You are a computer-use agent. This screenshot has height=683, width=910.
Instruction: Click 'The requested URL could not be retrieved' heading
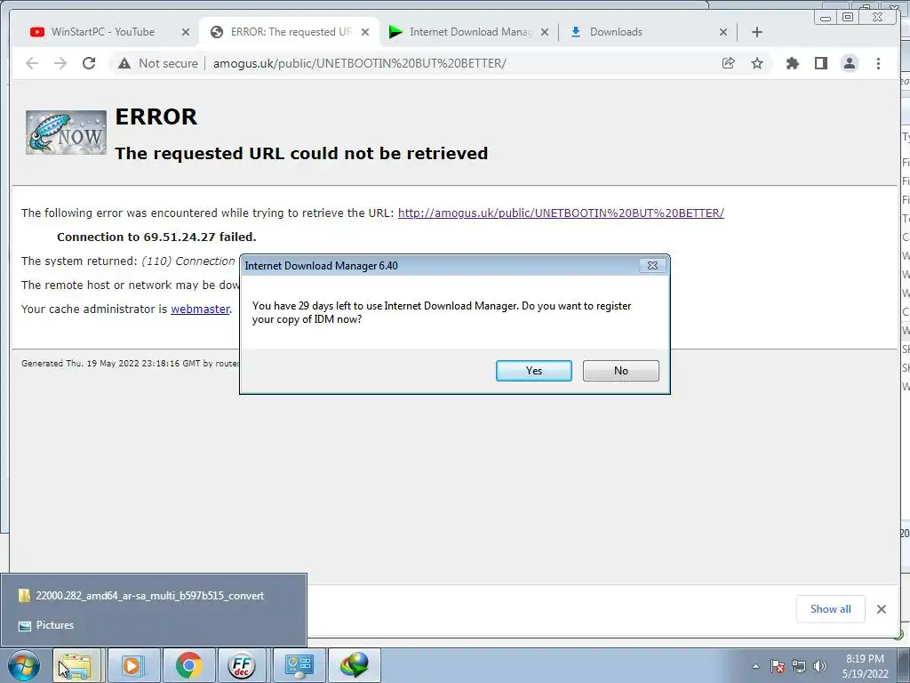(301, 153)
